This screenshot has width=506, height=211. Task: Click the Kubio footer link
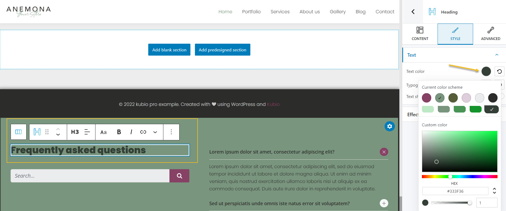click(x=273, y=104)
